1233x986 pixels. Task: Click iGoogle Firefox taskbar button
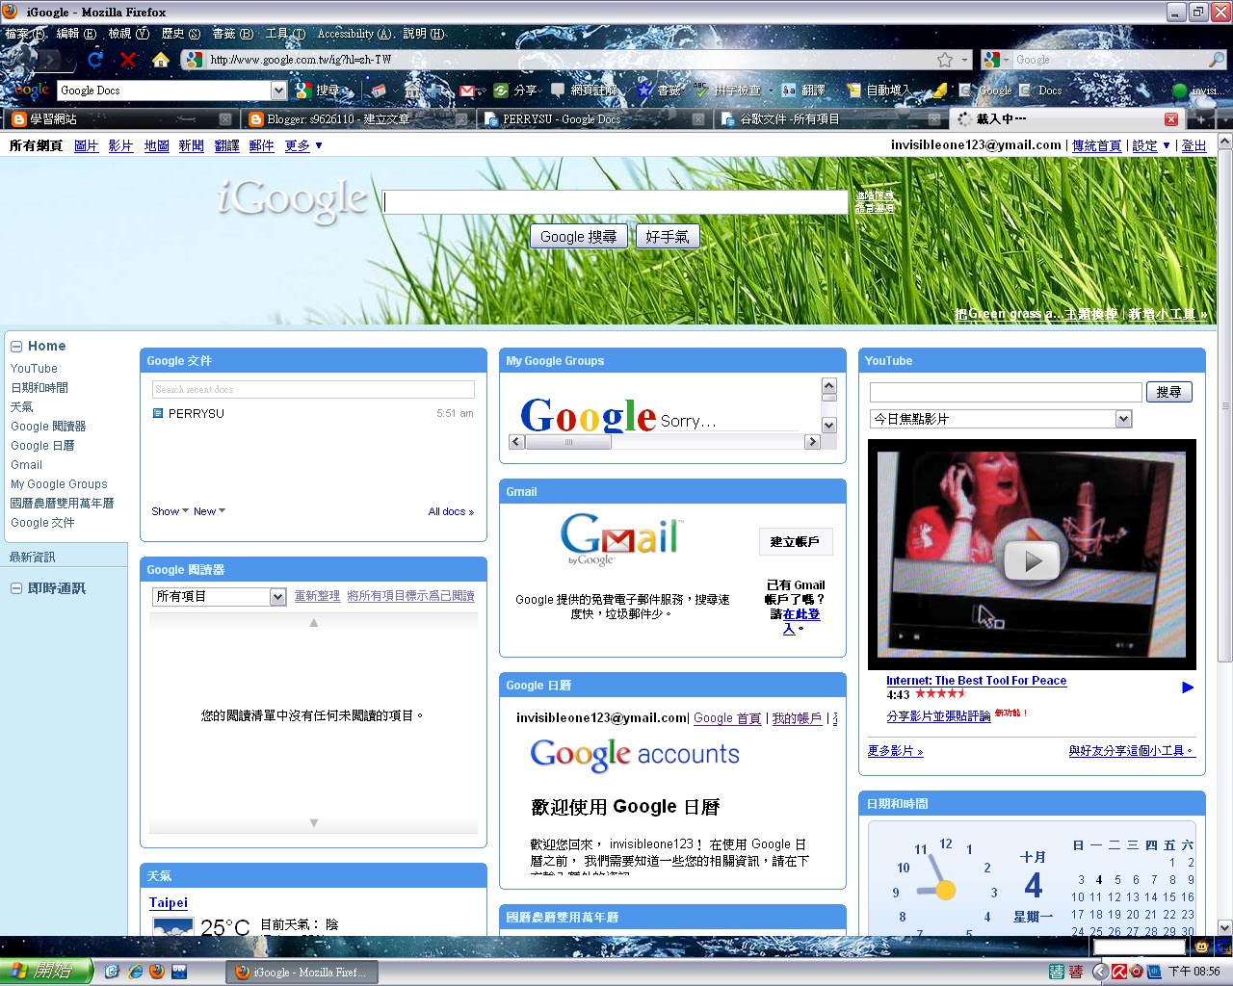pos(302,973)
